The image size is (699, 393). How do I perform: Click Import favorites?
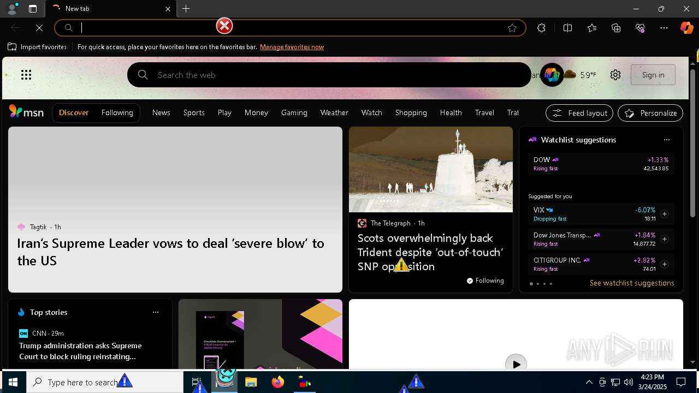(x=37, y=47)
